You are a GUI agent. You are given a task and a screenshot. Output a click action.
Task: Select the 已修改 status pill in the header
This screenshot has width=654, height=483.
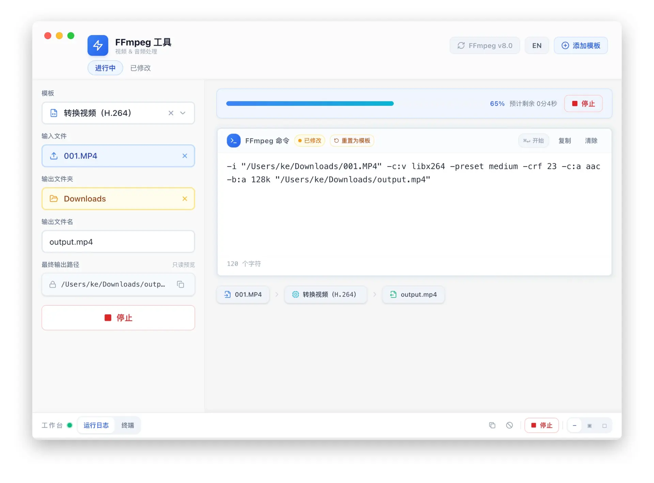click(x=140, y=68)
